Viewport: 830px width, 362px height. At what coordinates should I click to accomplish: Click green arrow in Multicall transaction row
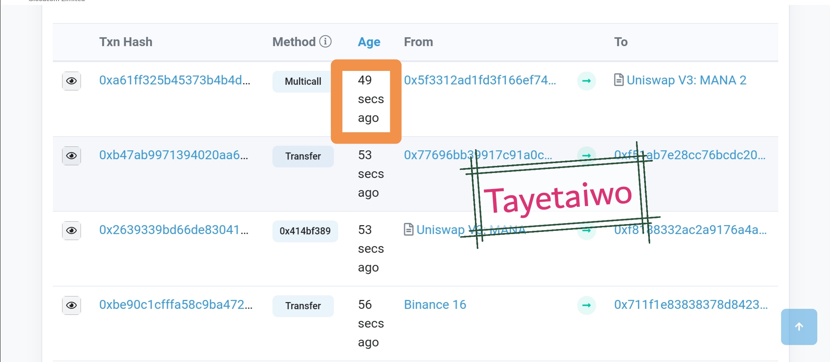click(586, 81)
